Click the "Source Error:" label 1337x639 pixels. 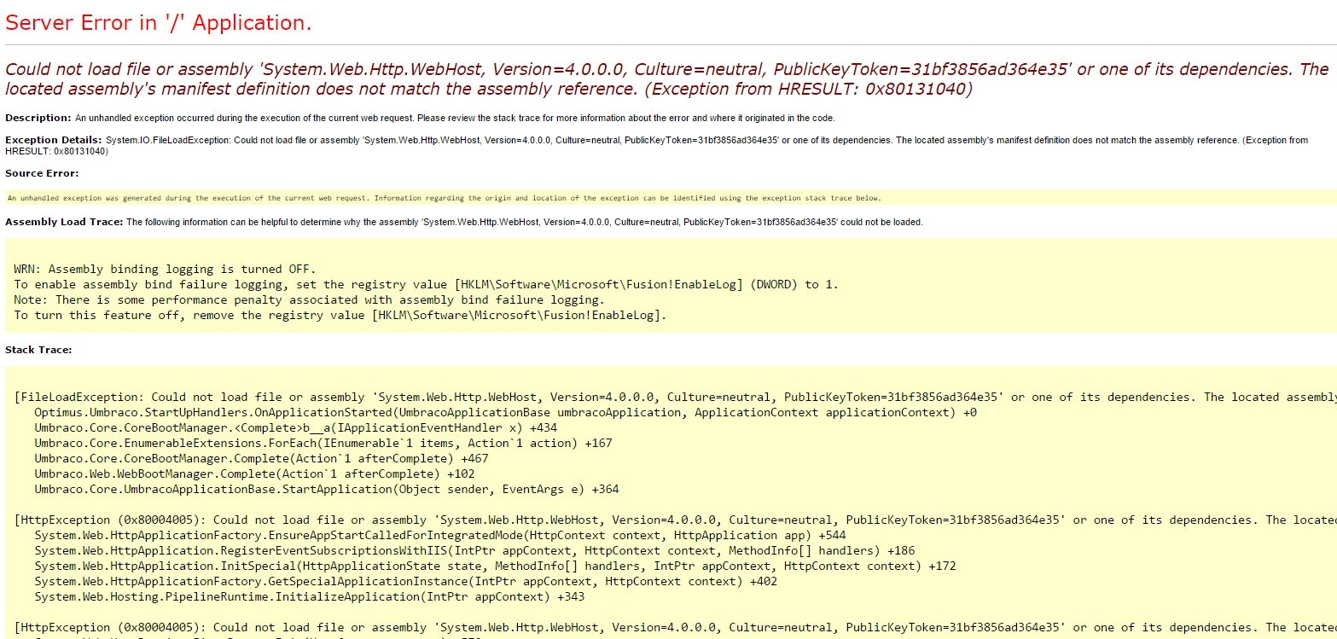(42, 173)
